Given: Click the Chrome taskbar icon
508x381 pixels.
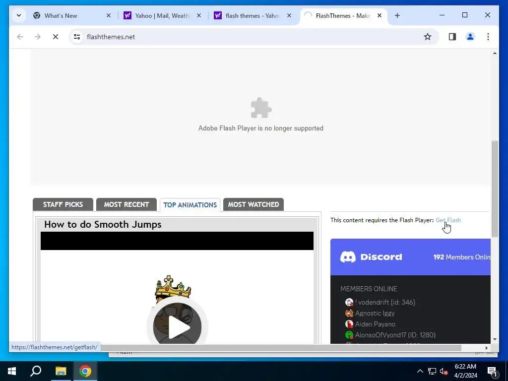Looking at the screenshot, I should (x=85, y=371).
